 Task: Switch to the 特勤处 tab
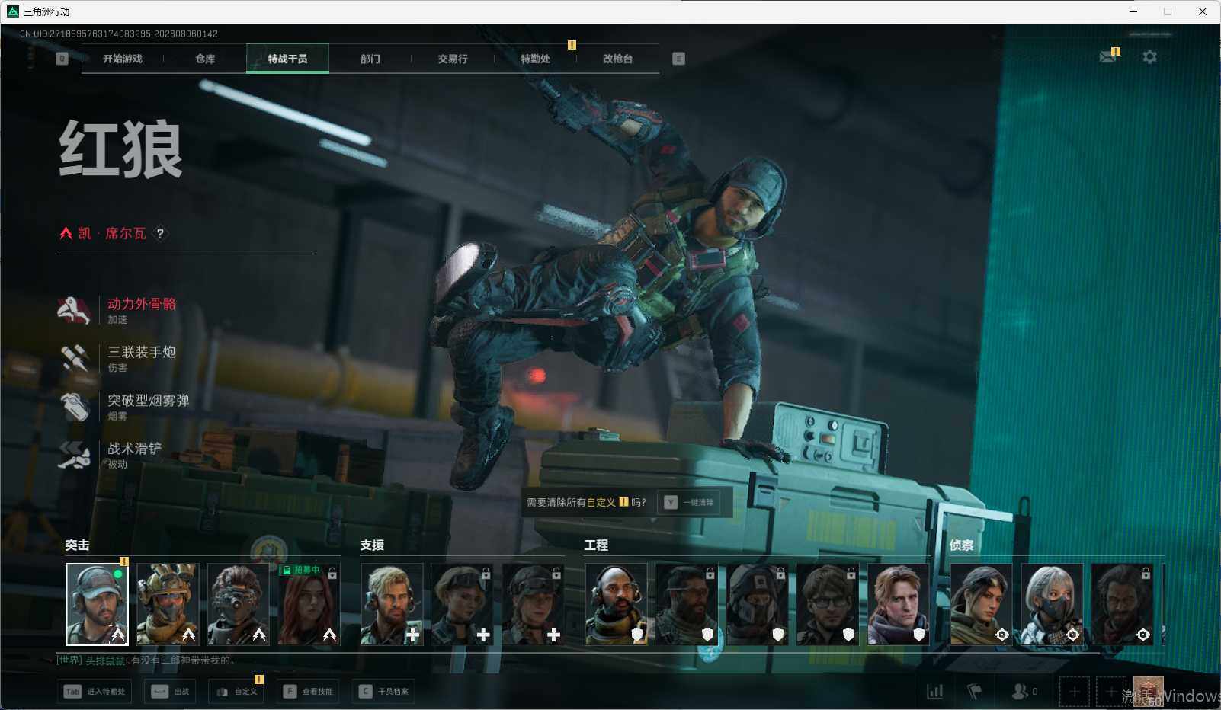coord(535,59)
